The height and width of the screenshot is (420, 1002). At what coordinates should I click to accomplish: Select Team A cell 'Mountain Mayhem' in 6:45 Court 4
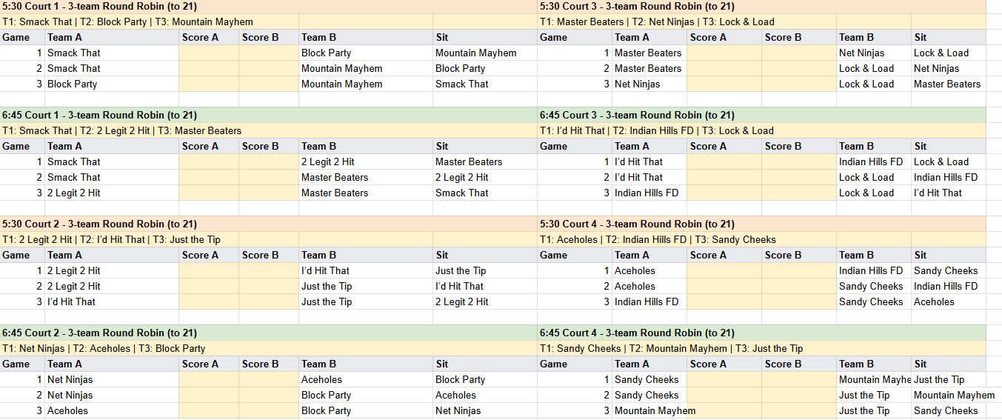pos(649,410)
